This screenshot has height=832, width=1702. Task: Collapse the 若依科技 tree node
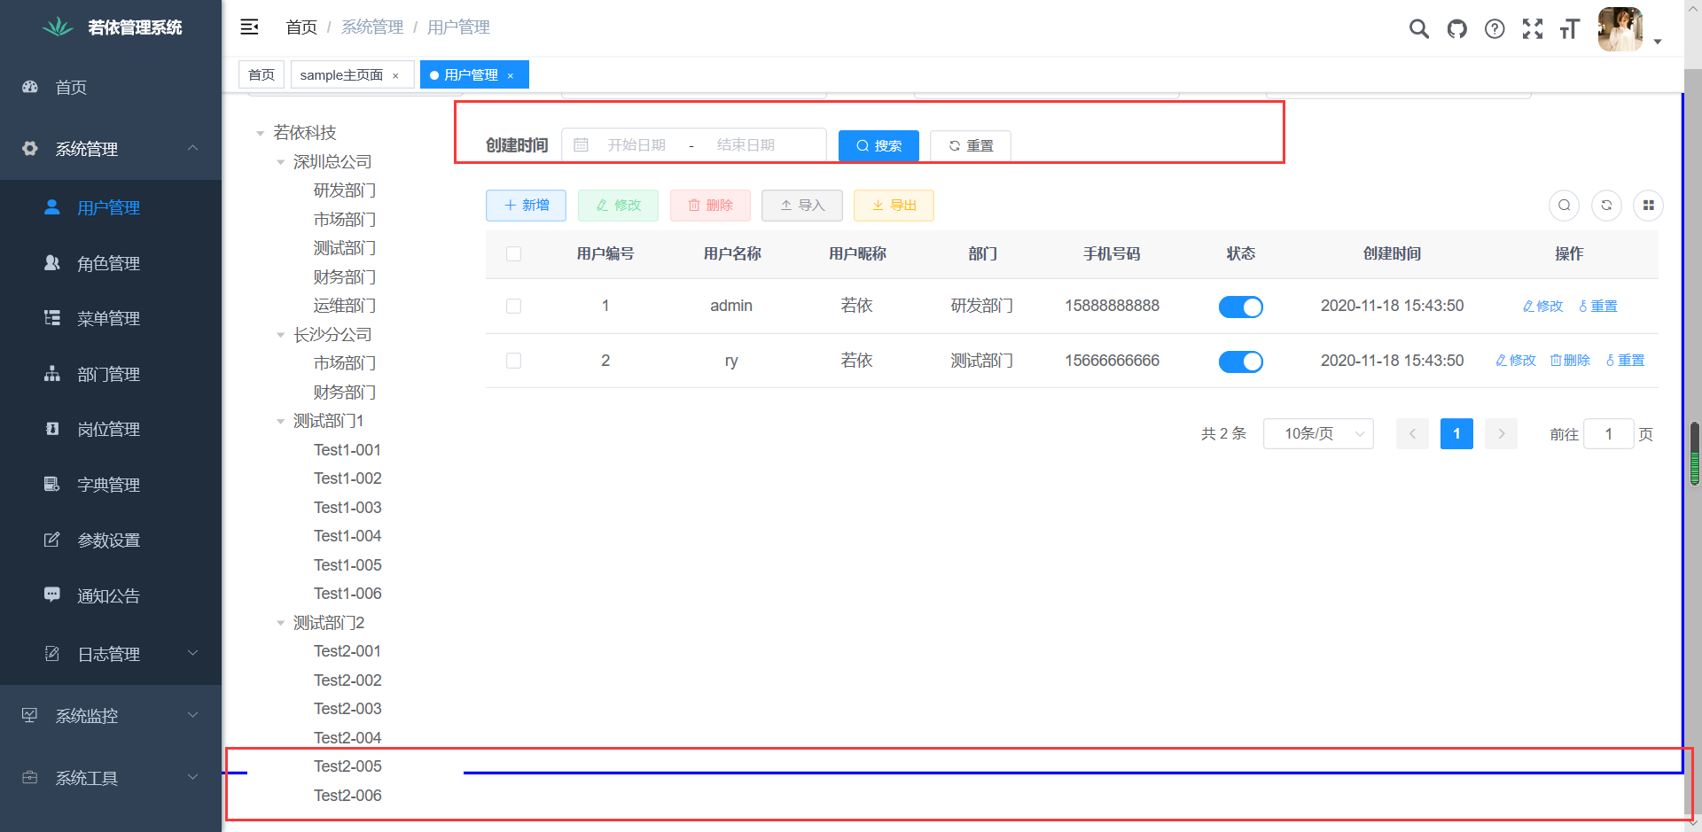pyautogui.click(x=260, y=133)
